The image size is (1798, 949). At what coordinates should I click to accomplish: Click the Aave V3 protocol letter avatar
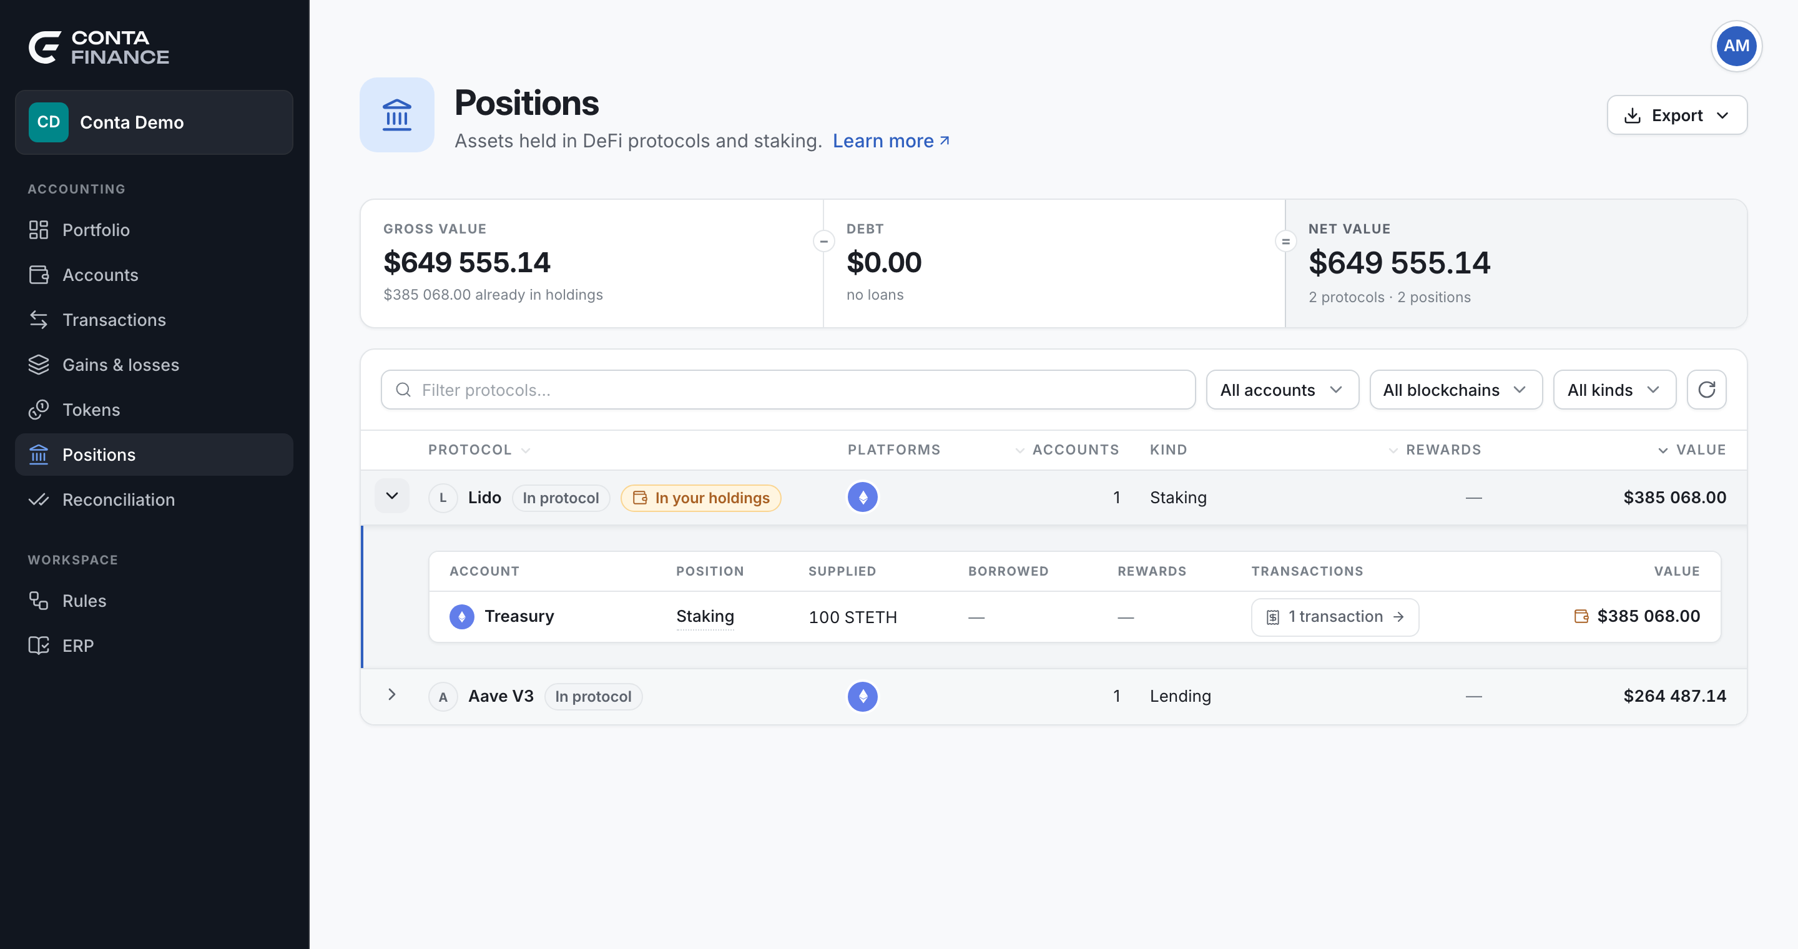[443, 696]
